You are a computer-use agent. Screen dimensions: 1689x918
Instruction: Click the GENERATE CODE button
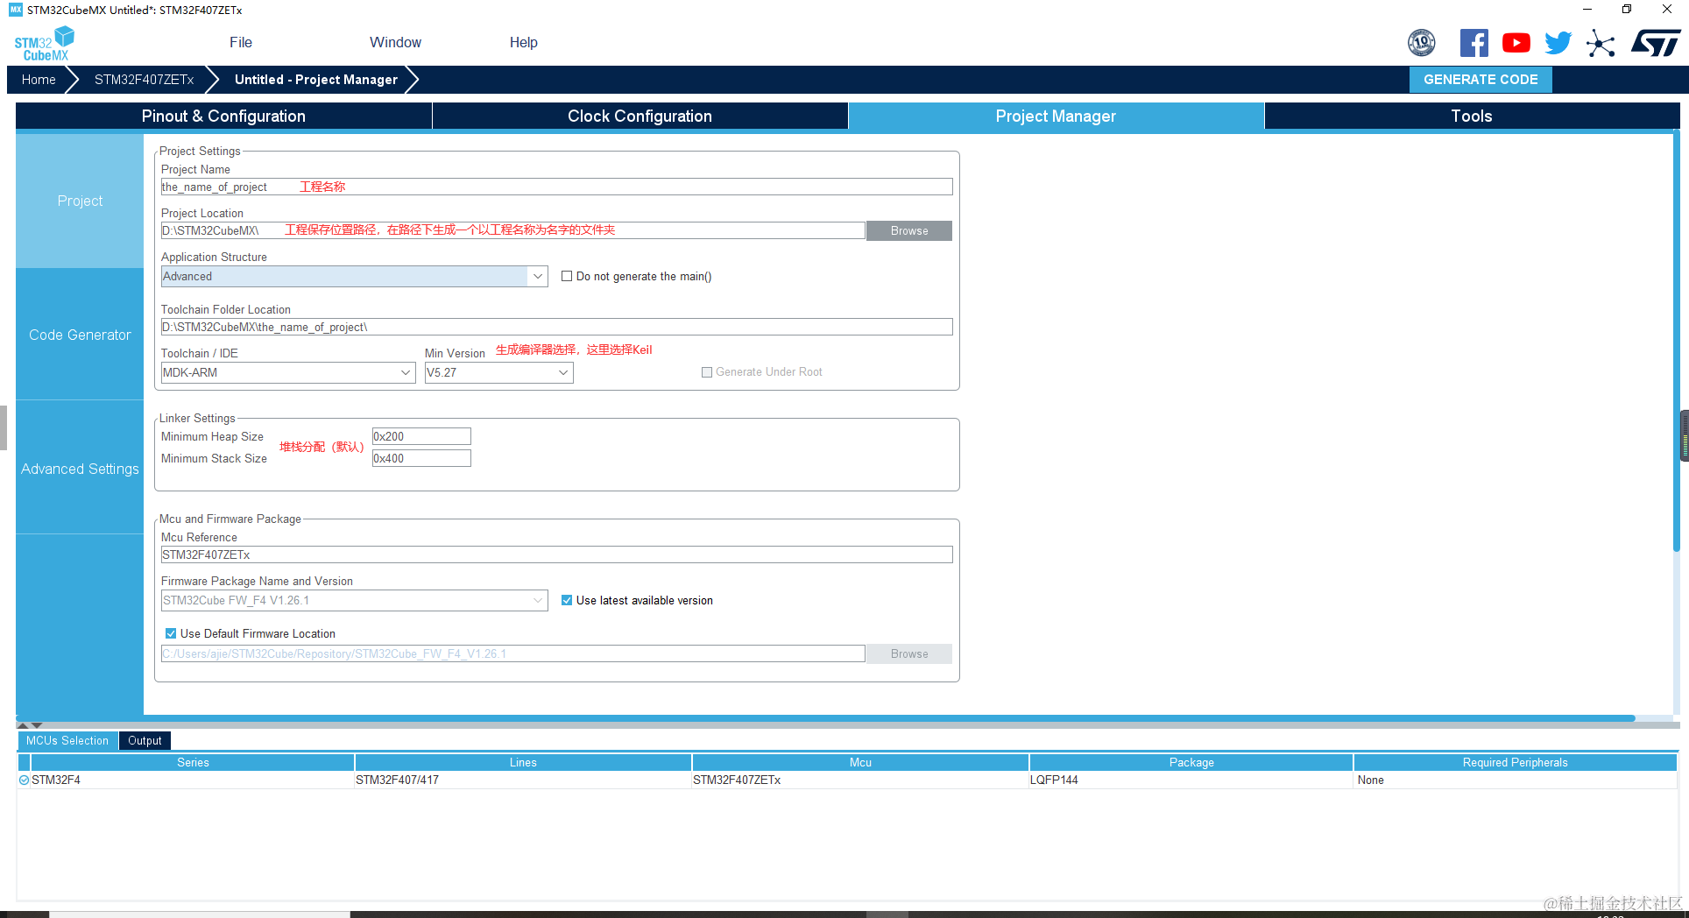[1481, 79]
